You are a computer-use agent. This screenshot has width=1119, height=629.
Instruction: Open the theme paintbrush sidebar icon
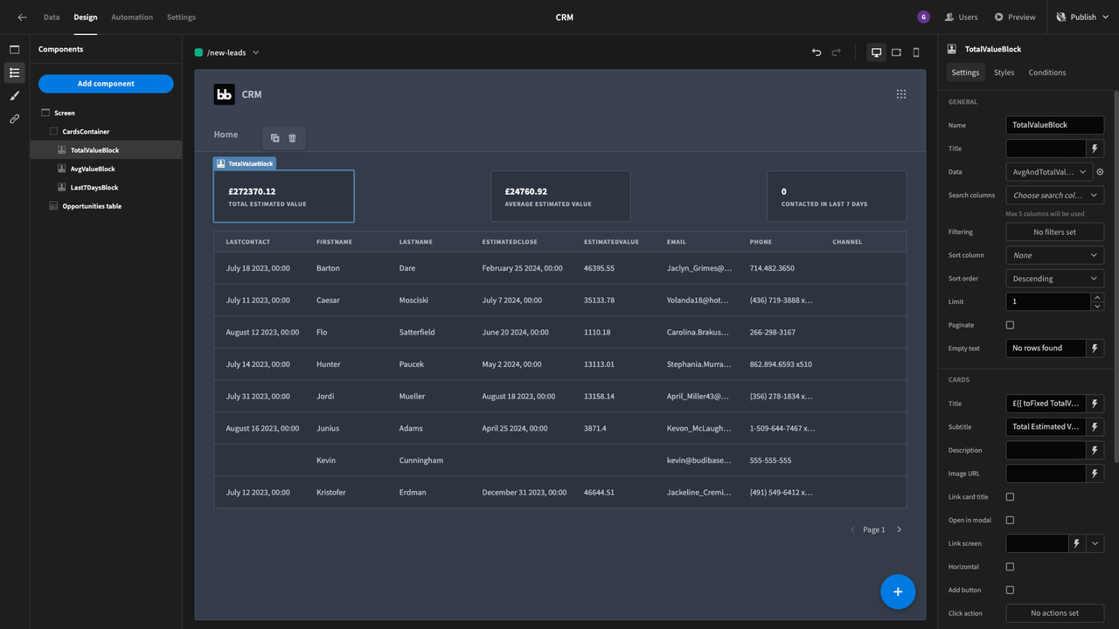[14, 96]
